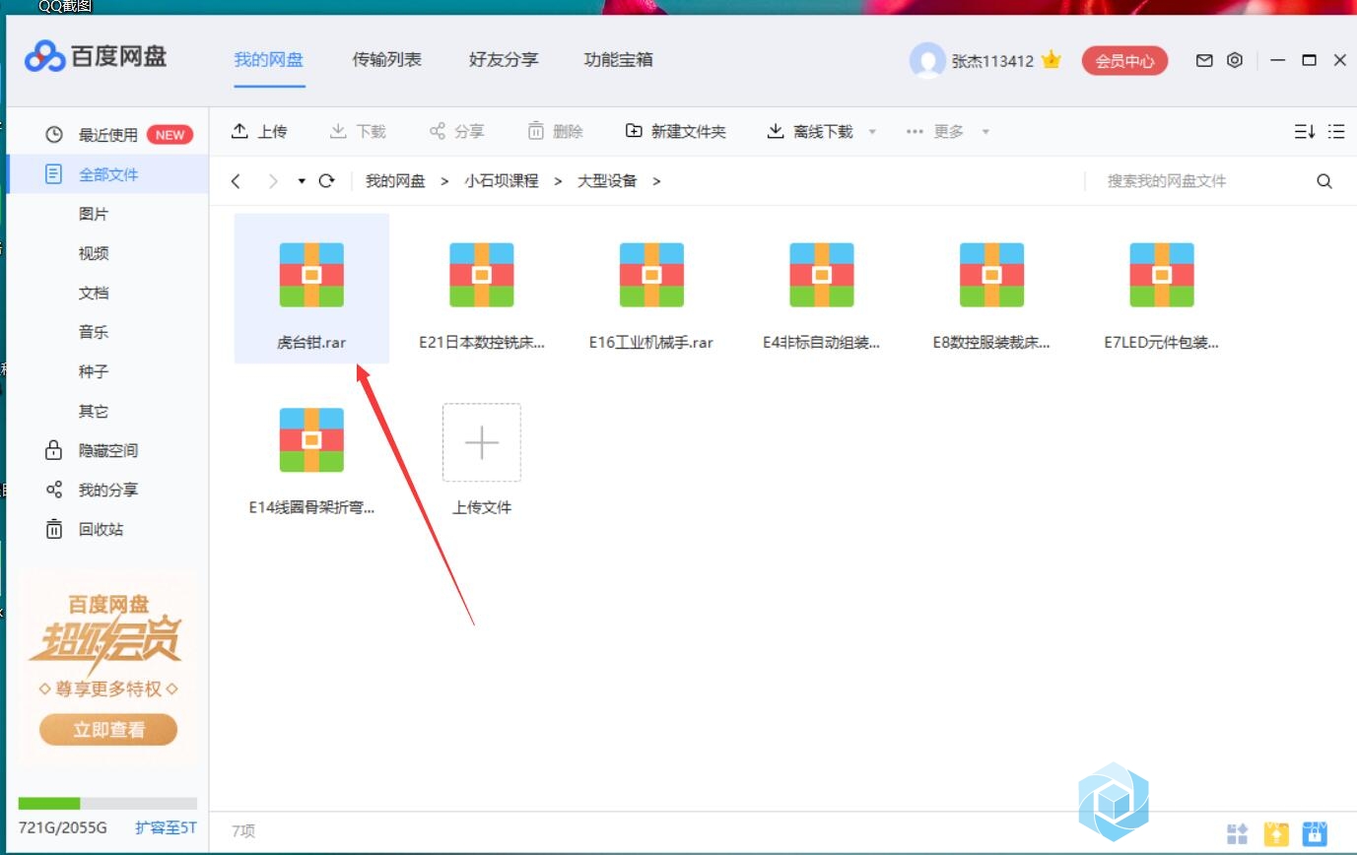This screenshot has width=1357, height=855.
Task: Click the 上传 toolbar button
Action: [259, 131]
